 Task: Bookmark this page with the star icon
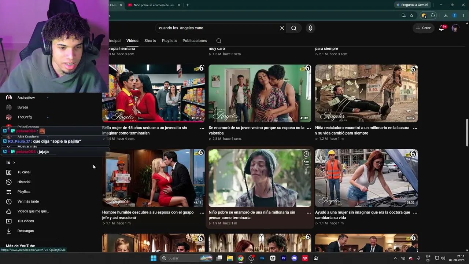click(411, 15)
